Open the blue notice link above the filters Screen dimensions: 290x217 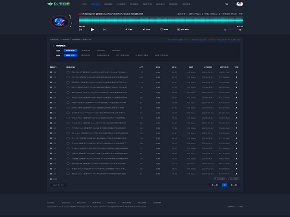click(204, 40)
